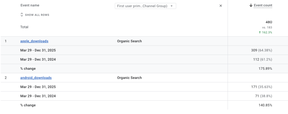Click the 2024 date range under android_downloads
The width and height of the screenshot is (288, 114).
pos(38,96)
